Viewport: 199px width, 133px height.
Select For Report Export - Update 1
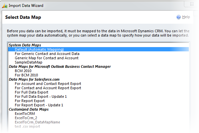39,105
